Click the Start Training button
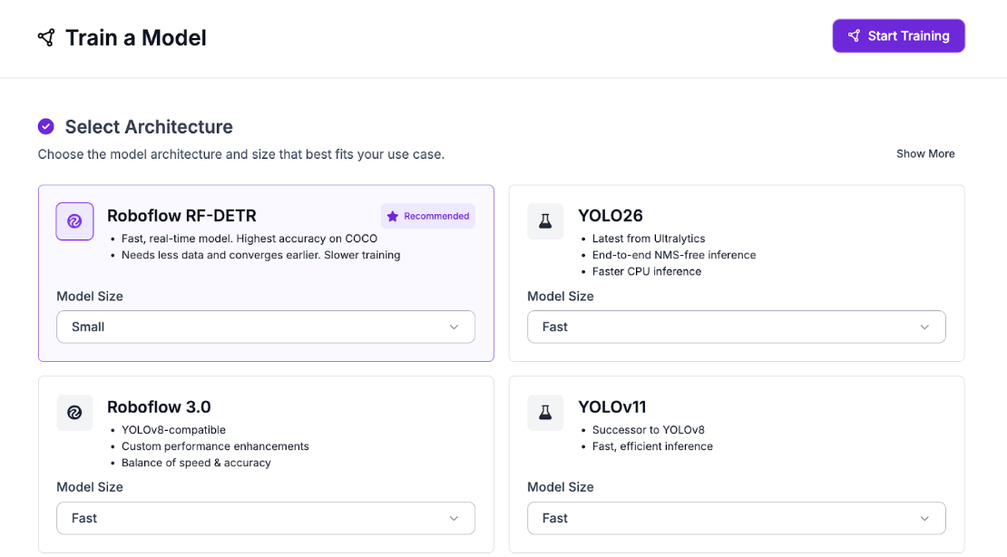The width and height of the screenshot is (1007, 557). pos(898,36)
